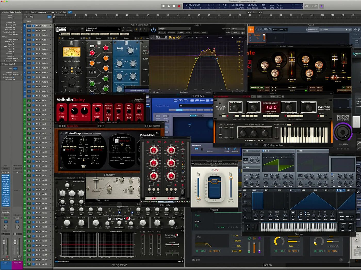
Task: Adjust the RVox Comp slider
Action: (215, 181)
